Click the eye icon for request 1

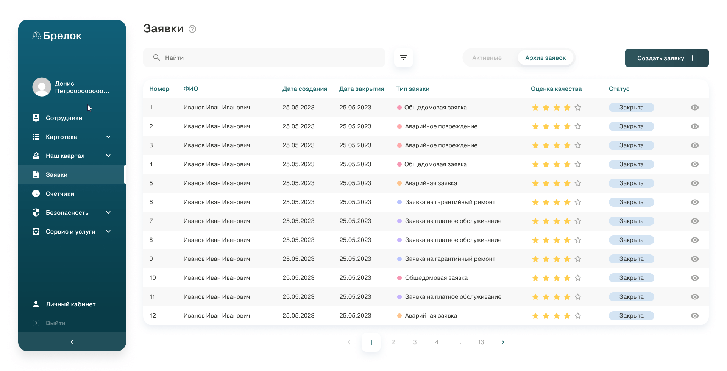point(694,108)
